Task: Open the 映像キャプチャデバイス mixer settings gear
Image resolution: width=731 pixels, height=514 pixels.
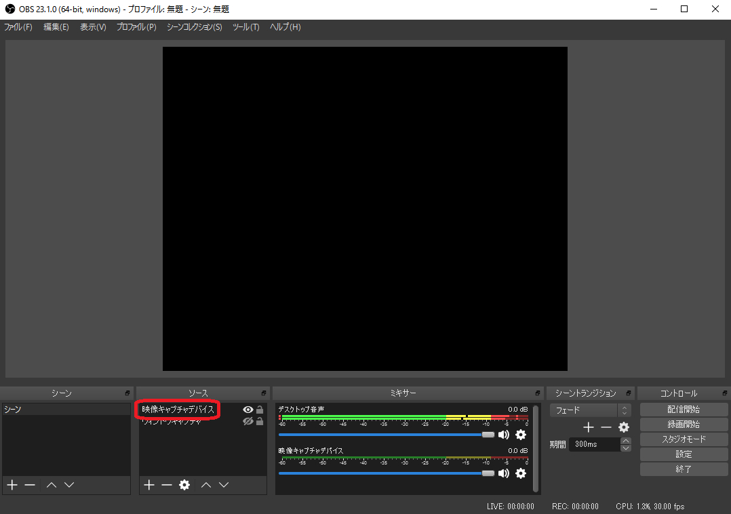Action: (521, 473)
